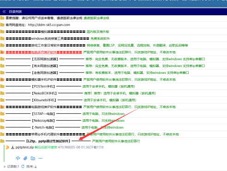
Task: Open the NekoBOX手机 folder icon
Action: coord(2,93)
